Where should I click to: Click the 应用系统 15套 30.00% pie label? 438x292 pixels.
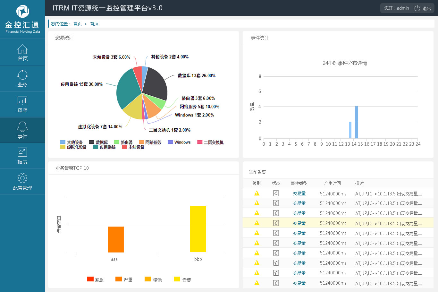tap(82, 84)
